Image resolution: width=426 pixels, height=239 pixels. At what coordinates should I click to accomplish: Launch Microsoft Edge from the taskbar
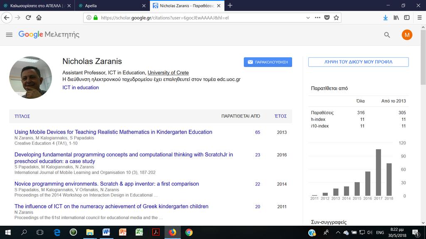coord(57,232)
